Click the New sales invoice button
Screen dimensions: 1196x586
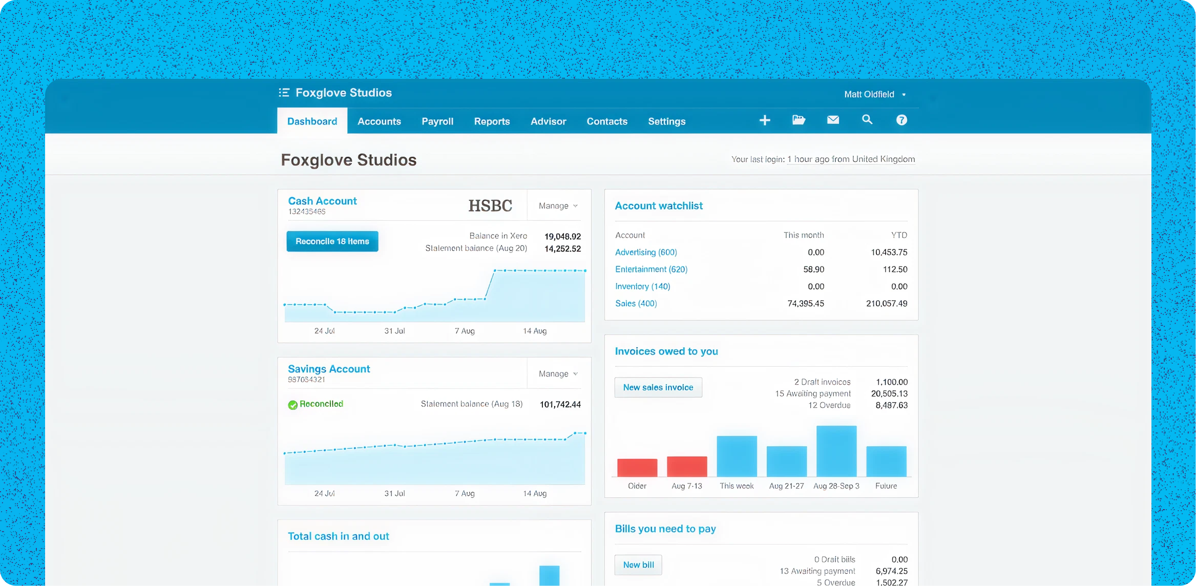coord(658,388)
